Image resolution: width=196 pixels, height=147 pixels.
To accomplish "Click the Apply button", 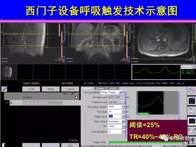I will 51,89.
